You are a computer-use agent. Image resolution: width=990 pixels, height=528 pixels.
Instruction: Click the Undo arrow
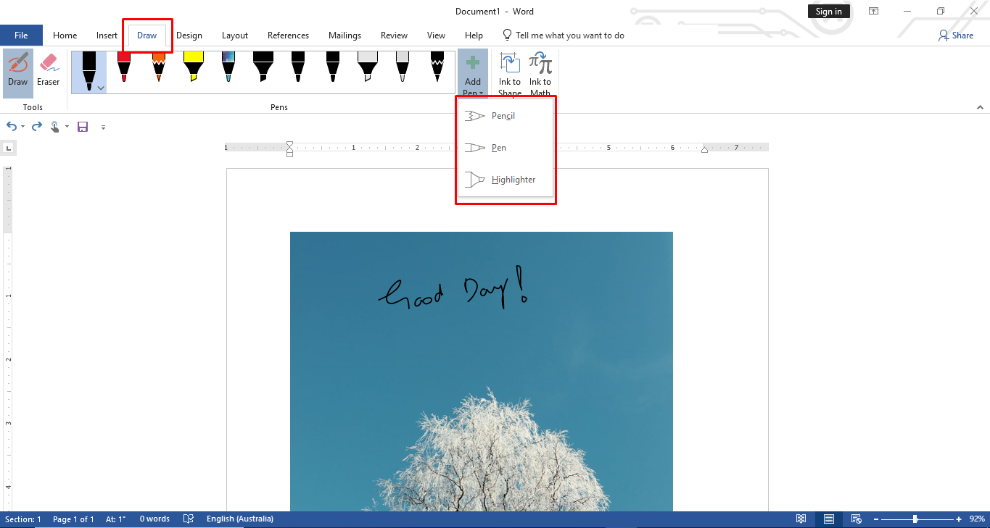coord(12,126)
